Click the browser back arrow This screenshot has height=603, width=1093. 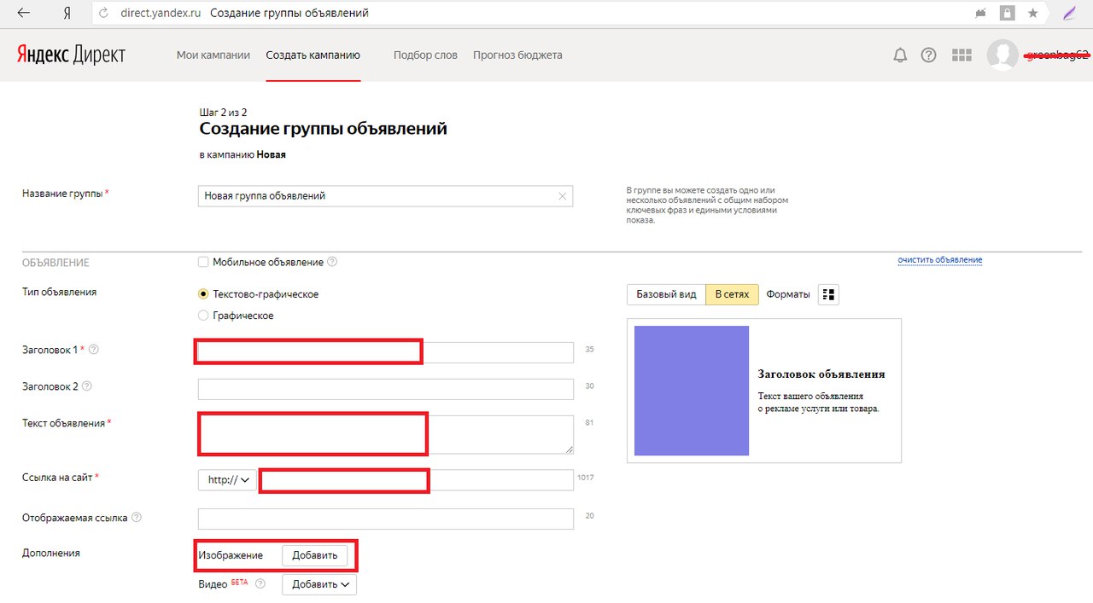[24, 14]
